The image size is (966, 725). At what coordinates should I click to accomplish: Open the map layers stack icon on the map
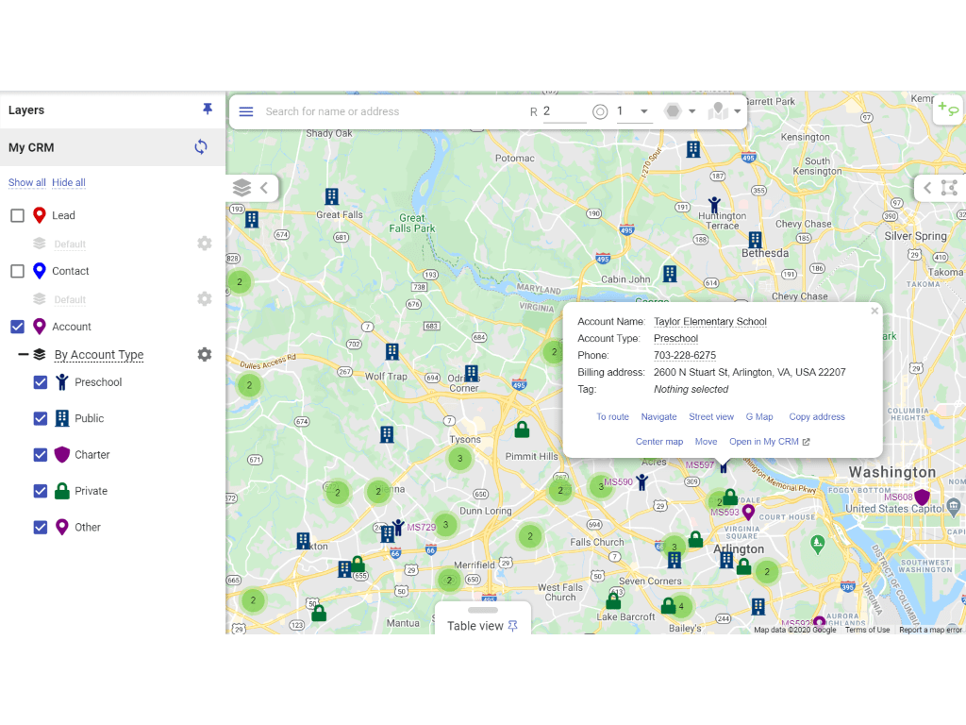pos(242,187)
